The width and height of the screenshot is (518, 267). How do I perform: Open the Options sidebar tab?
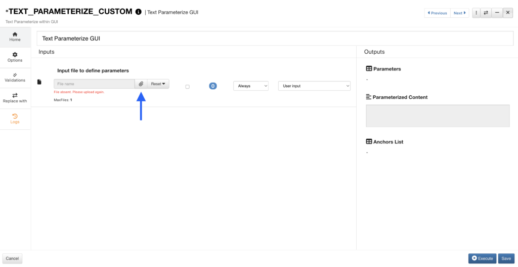(15, 57)
